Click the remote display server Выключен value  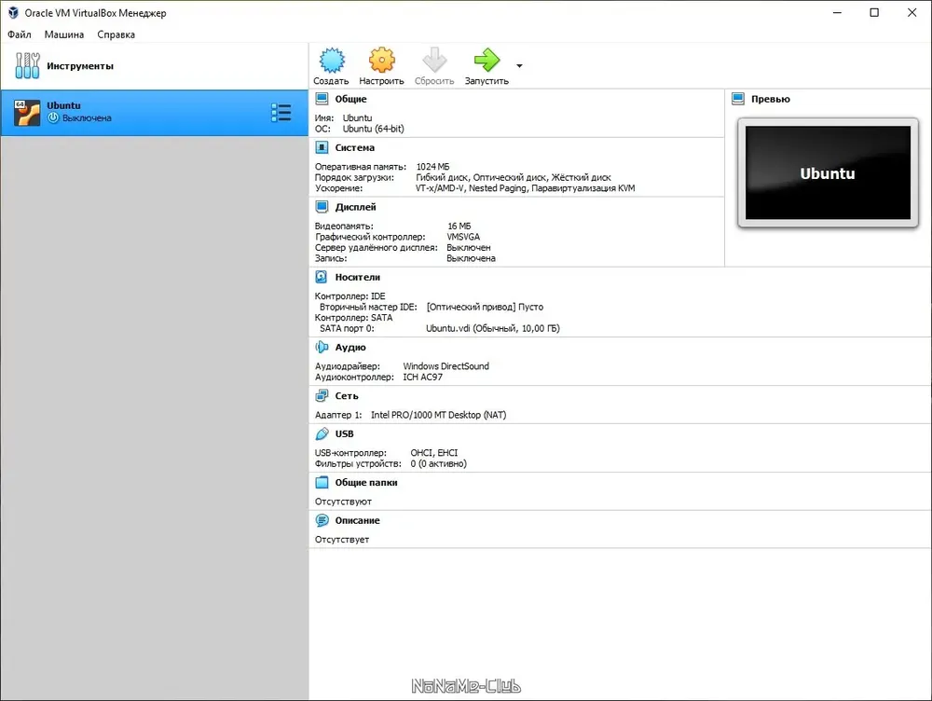[x=469, y=248]
